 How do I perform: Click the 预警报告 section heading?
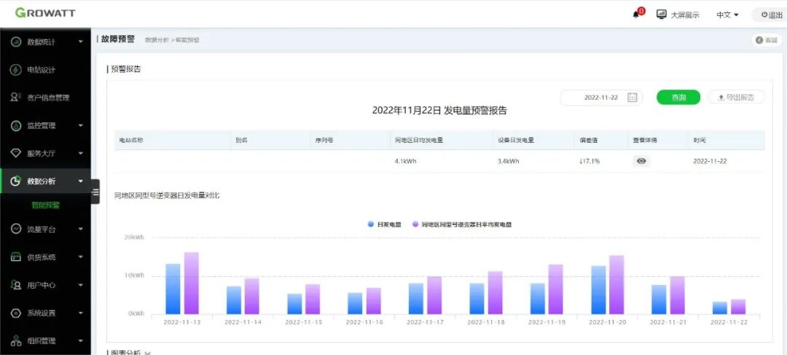125,69
